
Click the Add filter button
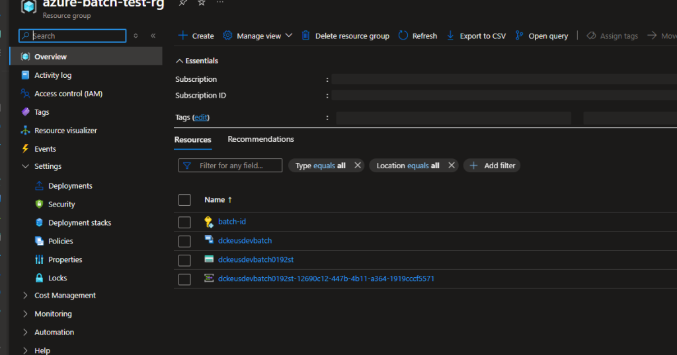492,166
